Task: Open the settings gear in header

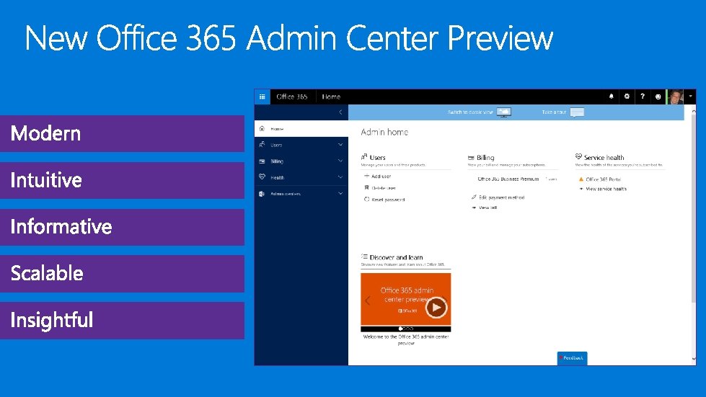Action: pos(627,97)
